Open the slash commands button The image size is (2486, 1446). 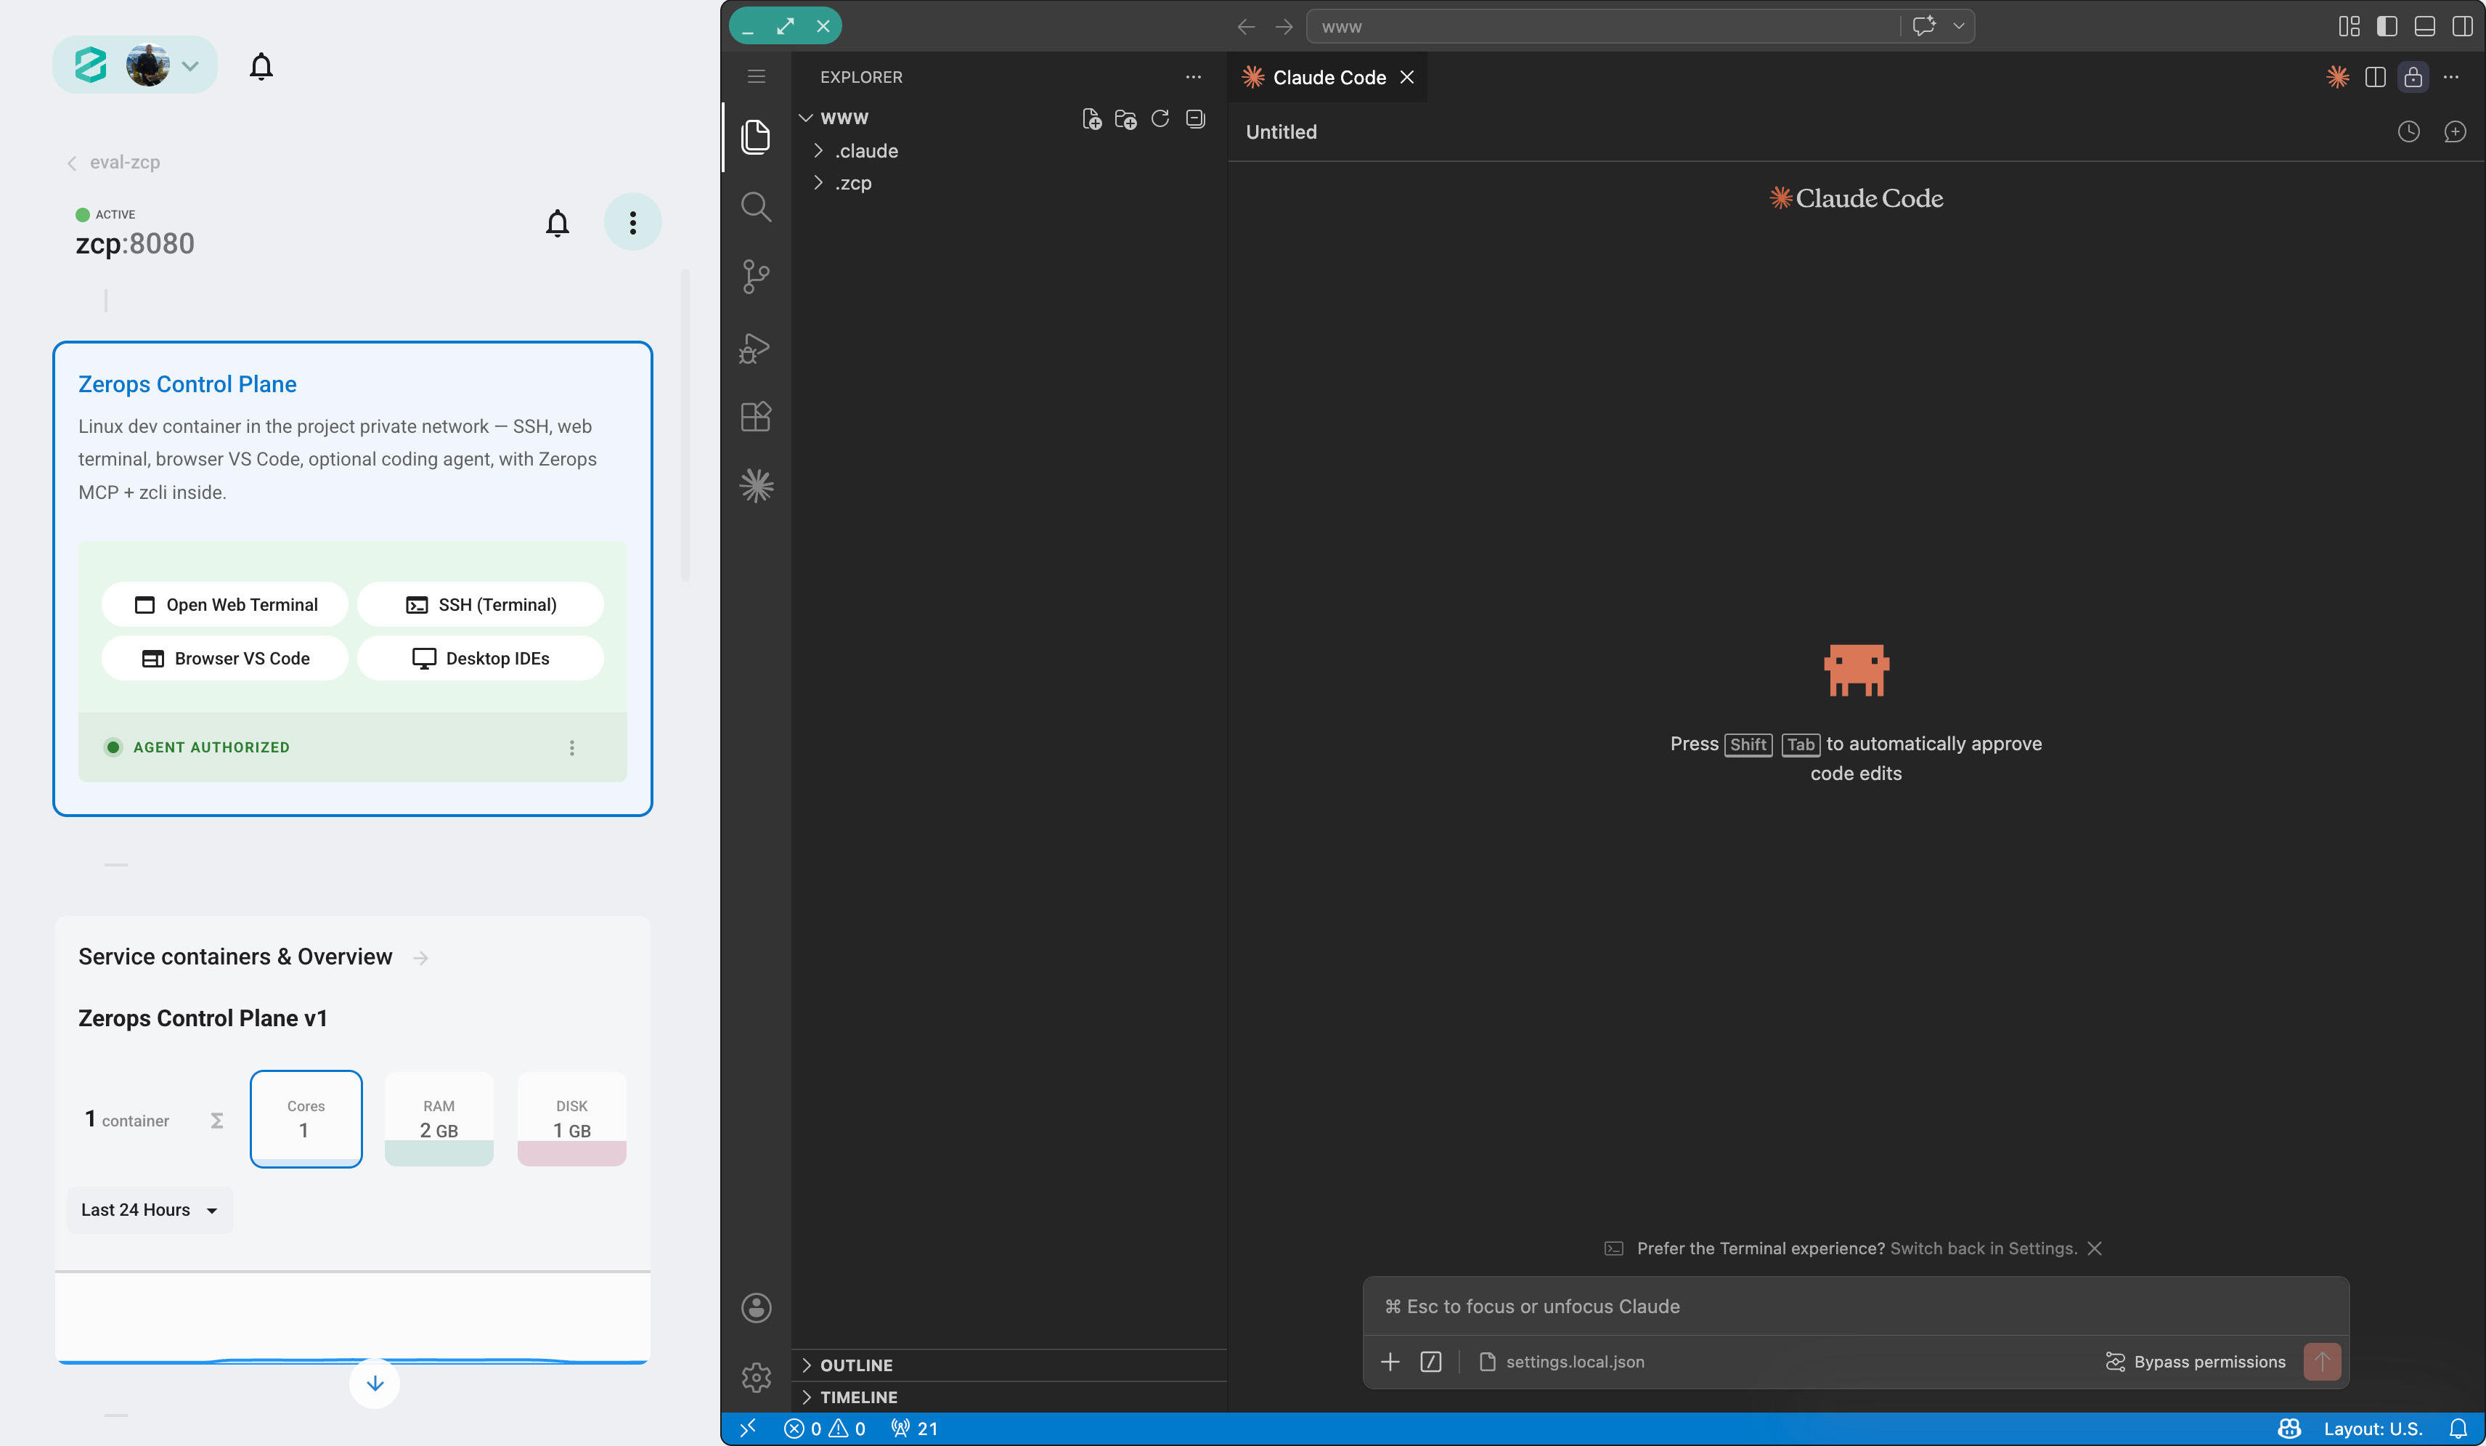click(x=1430, y=1362)
